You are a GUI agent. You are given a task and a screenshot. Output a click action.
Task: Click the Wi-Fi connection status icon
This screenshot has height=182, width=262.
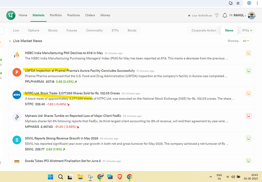pos(217,15)
